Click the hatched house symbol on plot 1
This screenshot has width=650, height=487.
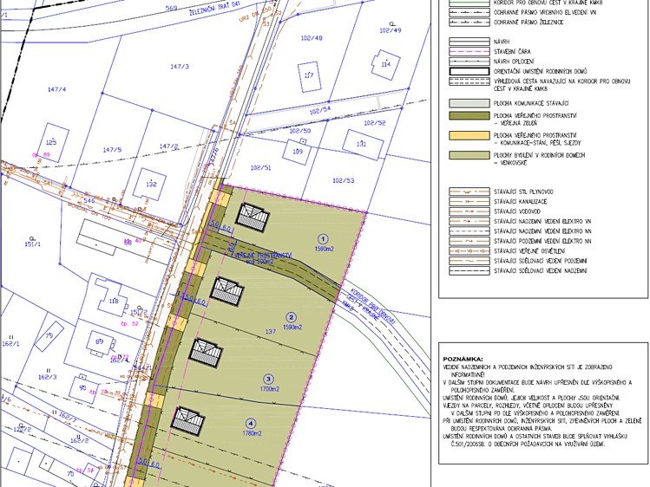[253, 218]
